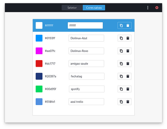Viewport: 167px width, 129px height.
Task: Edit the Diolinux-Azul name field
Action: coord(86,38)
